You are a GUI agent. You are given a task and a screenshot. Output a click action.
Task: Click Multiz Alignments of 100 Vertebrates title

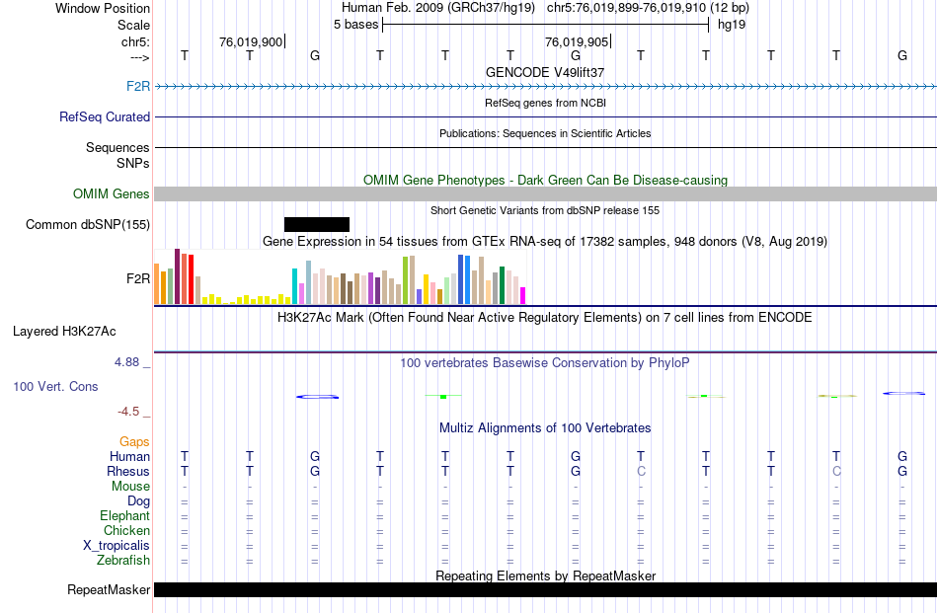tap(545, 428)
